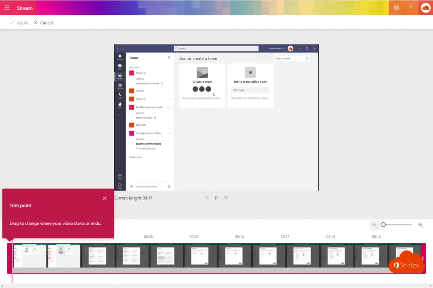Zoom in the timeline
433x288 pixels.
(421, 225)
